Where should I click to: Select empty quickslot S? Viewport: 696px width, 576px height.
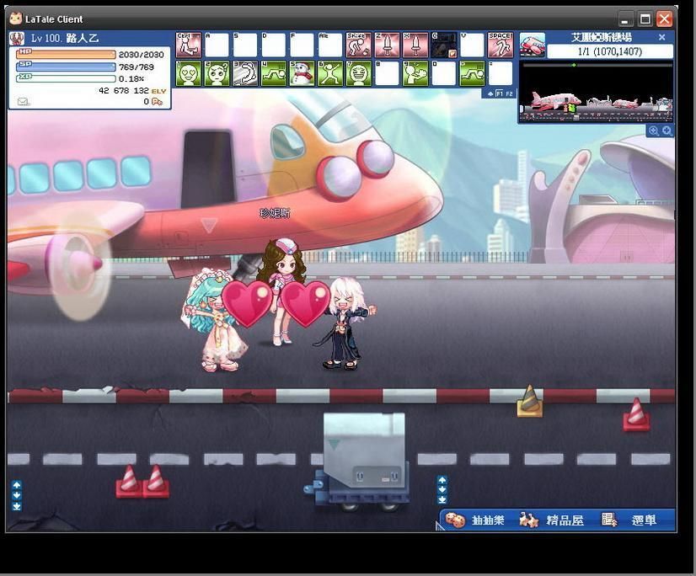(x=245, y=45)
